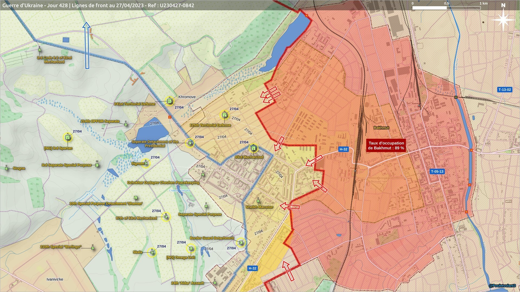Click the T-13-02 road badge
The height and width of the screenshot is (292, 520).
(505, 89)
